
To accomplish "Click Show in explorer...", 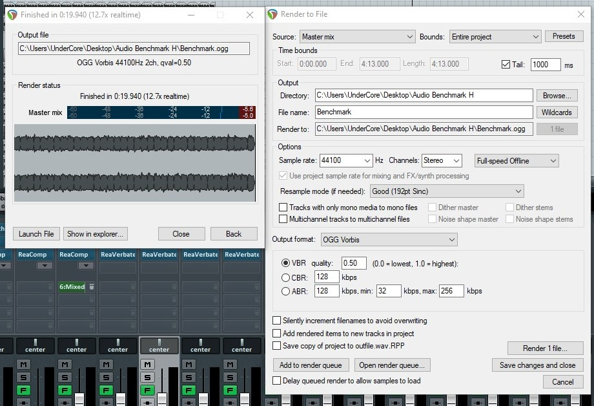I will click(96, 234).
